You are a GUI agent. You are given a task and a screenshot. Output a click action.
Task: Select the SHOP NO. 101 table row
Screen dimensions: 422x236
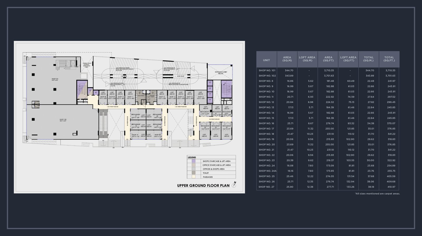(328, 70)
